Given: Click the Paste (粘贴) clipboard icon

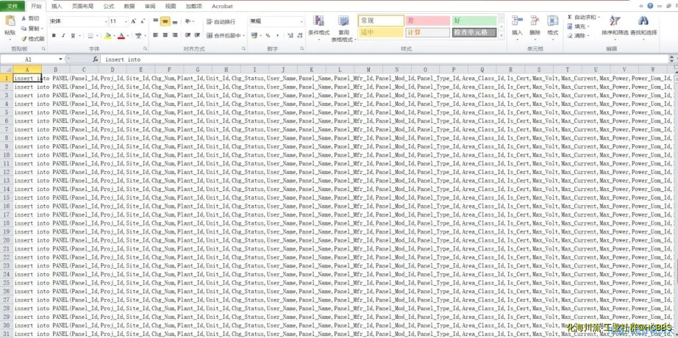Looking at the screenshot, I should (9, 22).
